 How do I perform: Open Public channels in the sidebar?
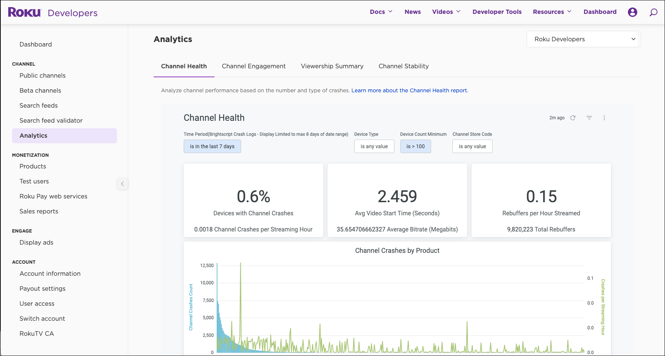coord(42,75)
